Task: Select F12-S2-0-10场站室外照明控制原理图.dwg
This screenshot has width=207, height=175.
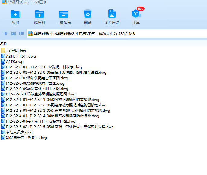Action: point(41,94)
